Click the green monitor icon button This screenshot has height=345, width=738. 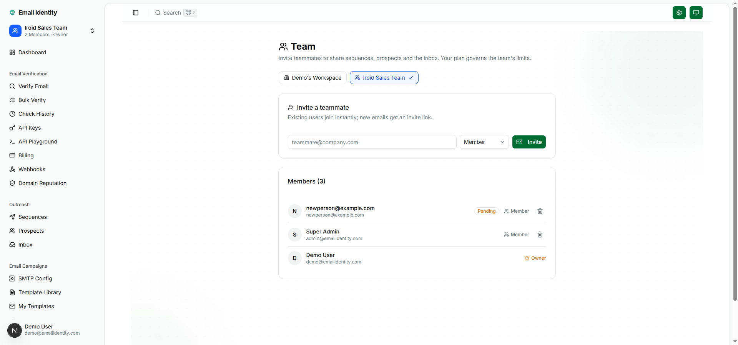[x=696, y=13]
